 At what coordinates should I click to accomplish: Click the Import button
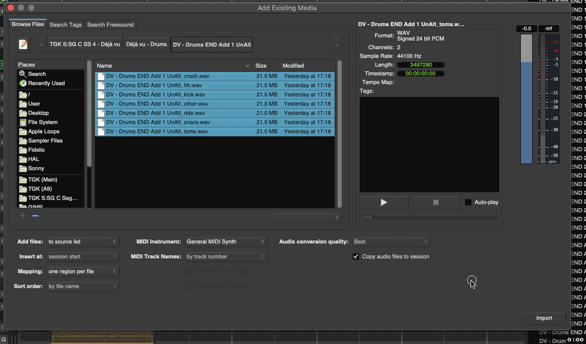pyautogui.click(x=544, y=318)
